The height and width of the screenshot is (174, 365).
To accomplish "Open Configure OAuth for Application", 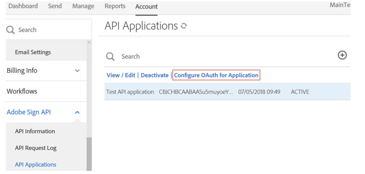I will [x=216, y=75].
